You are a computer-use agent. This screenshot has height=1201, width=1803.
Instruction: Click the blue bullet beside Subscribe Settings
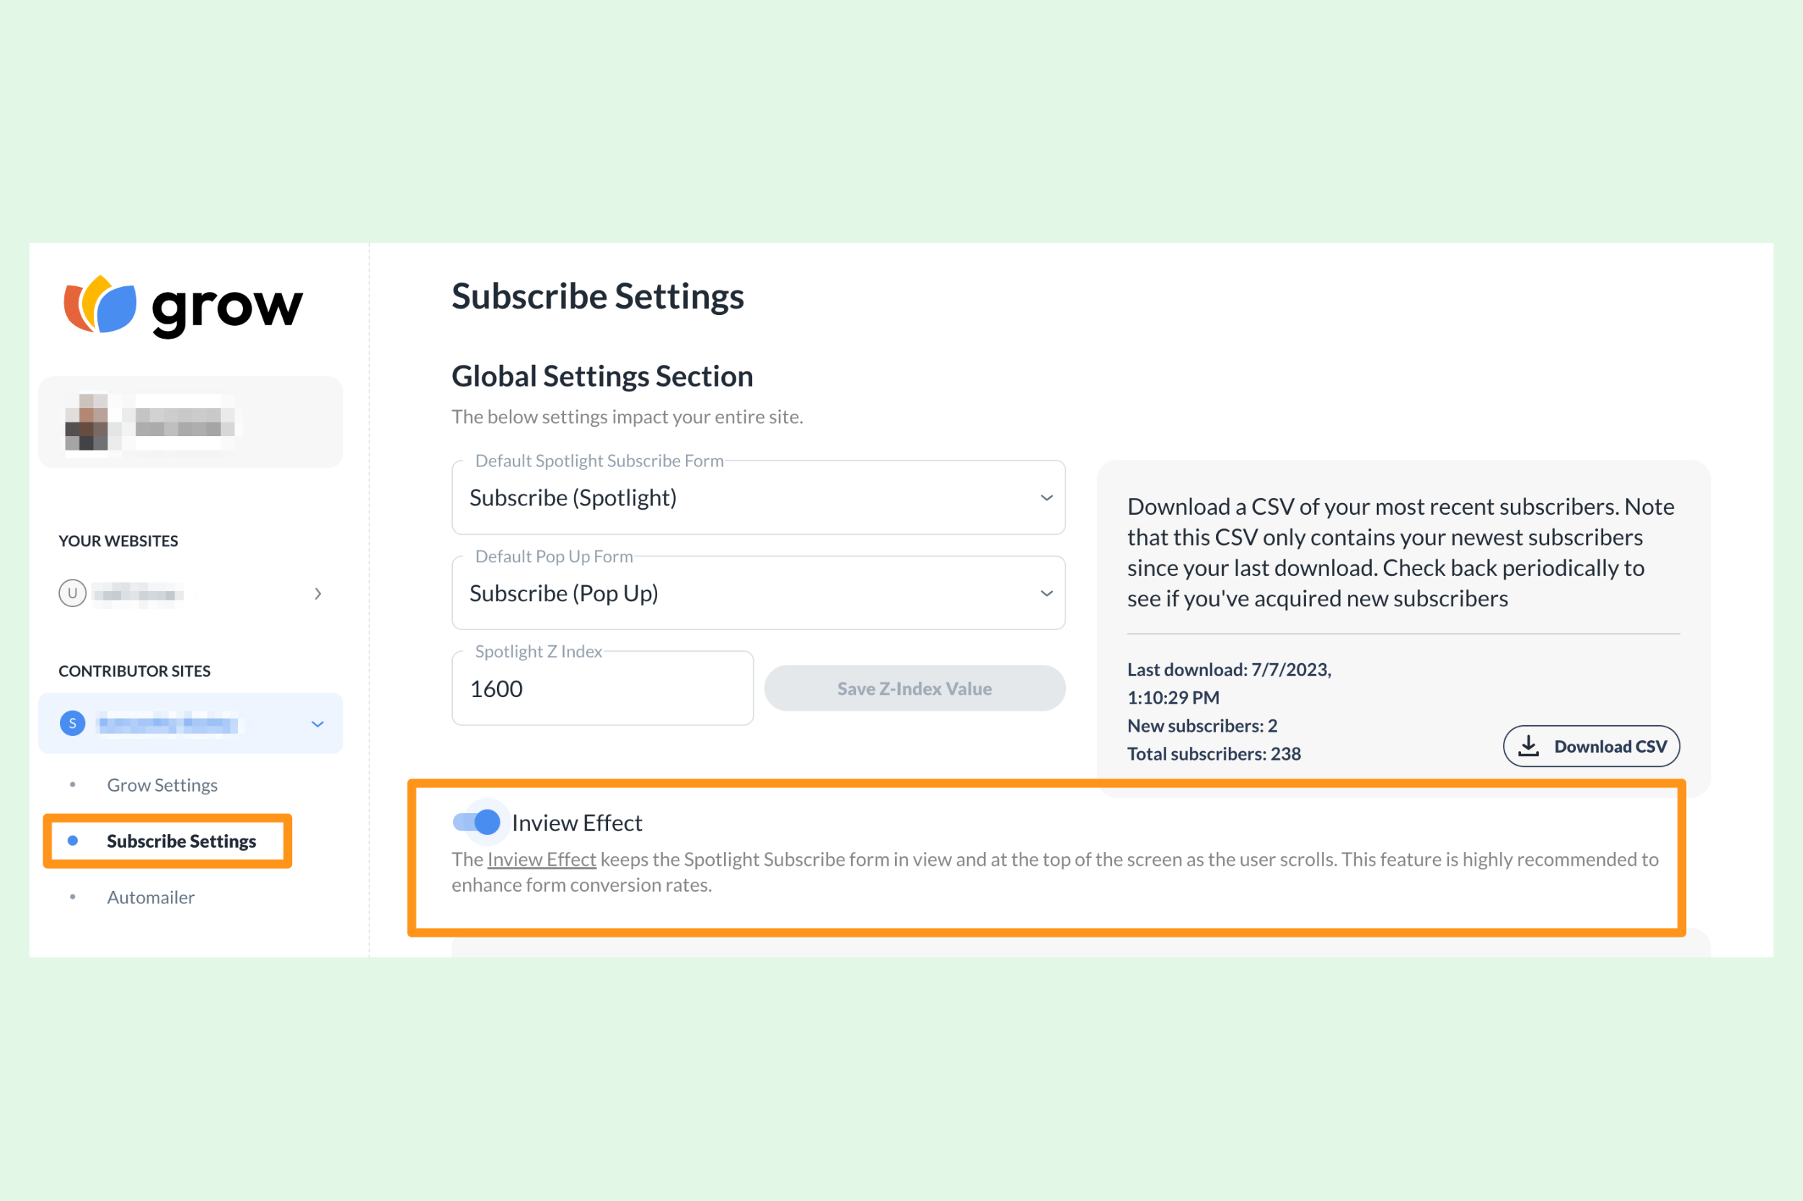73,841
